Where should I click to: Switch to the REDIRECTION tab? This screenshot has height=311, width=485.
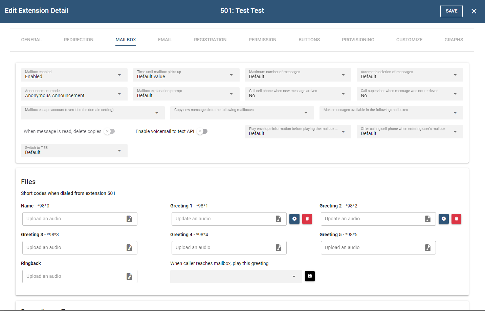coord(79,40)
